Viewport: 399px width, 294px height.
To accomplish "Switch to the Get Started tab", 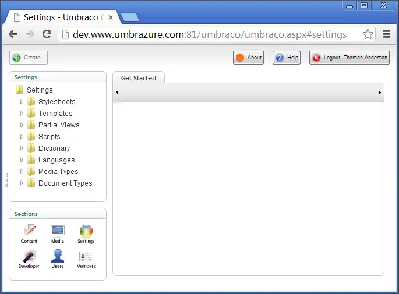I will pos(139,78).
